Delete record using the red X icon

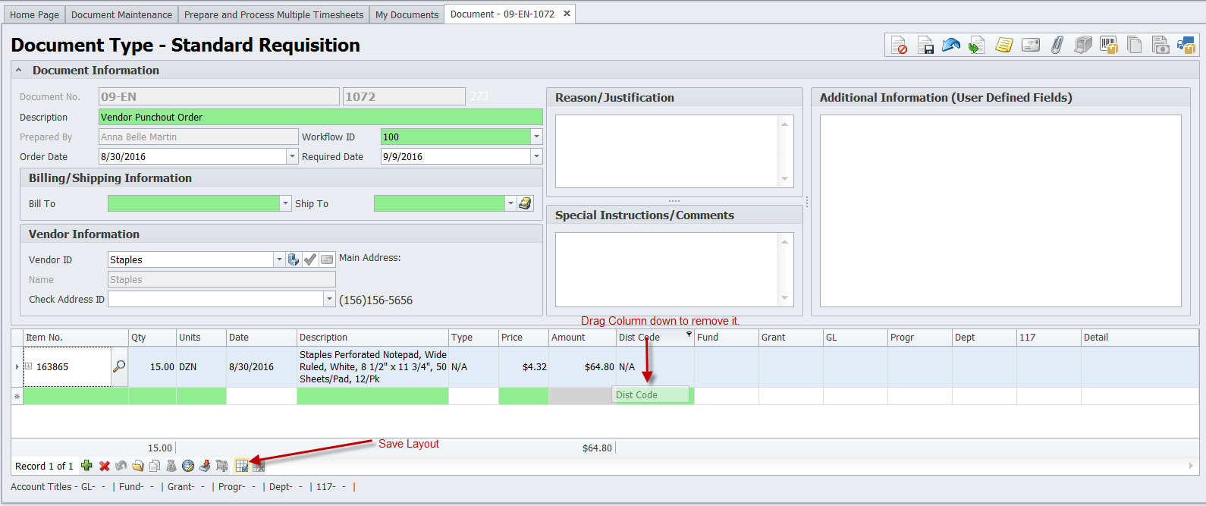click(x=105, y=466)
